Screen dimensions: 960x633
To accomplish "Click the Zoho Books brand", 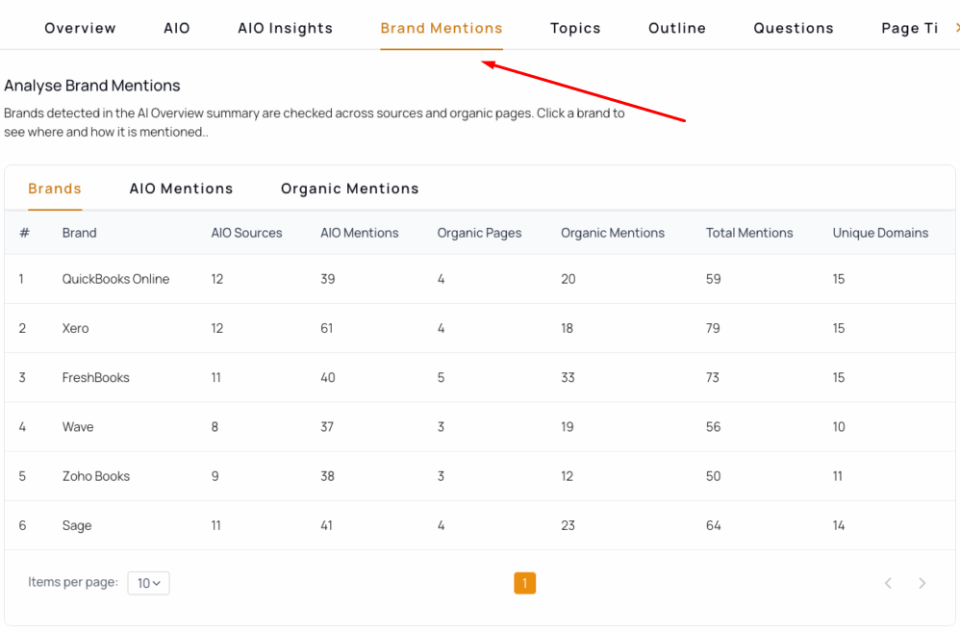I will [96, 476].
